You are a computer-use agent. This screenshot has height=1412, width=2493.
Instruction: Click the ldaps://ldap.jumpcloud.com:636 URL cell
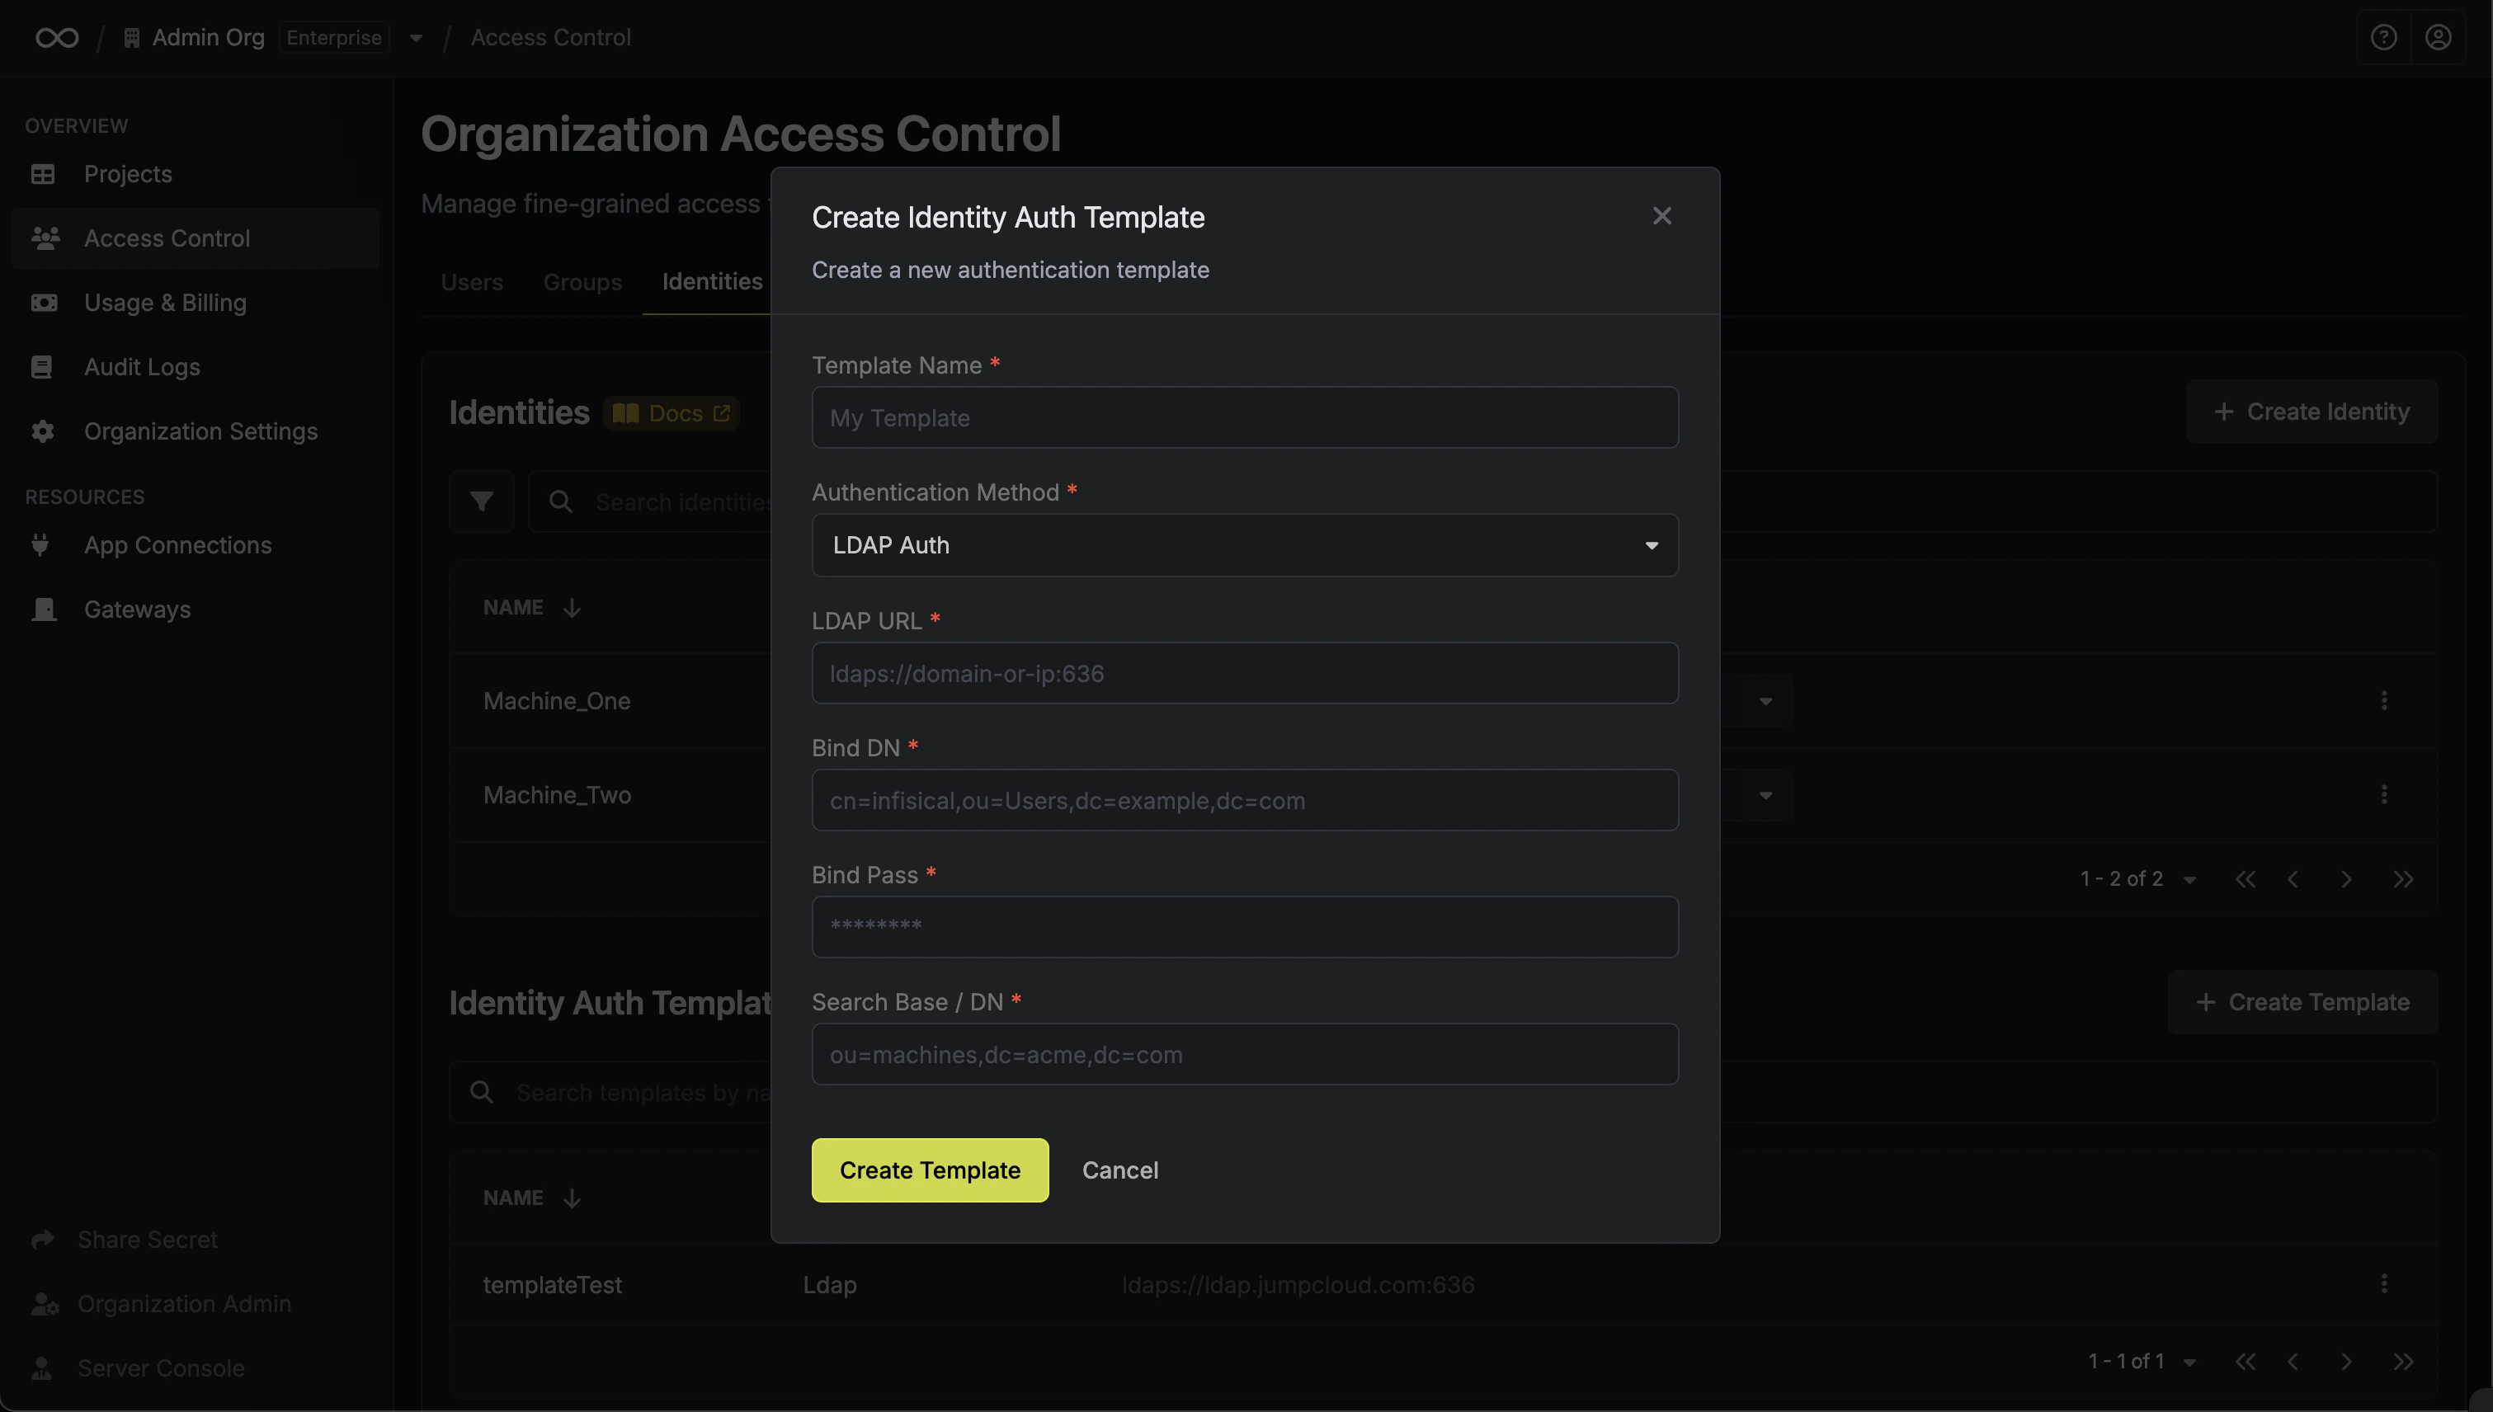pyautogui.click(x=1298, y=1285)
